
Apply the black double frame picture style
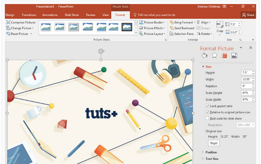click(127, 27)
